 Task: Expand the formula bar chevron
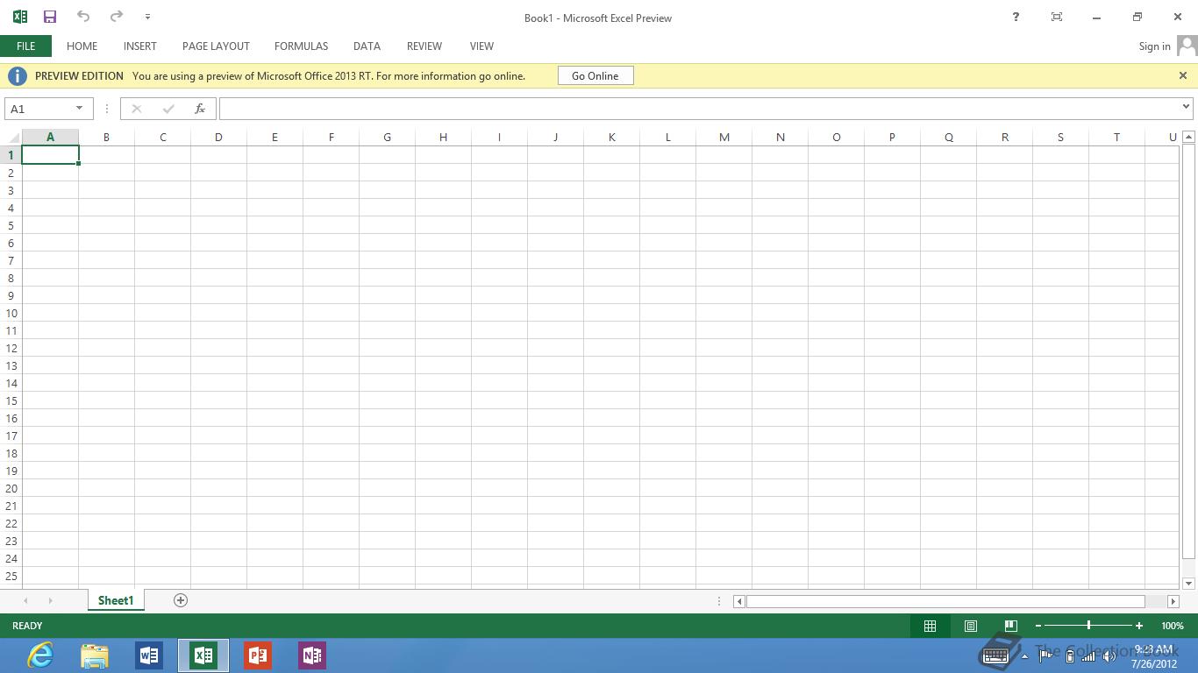click(x=1186, y=107)
